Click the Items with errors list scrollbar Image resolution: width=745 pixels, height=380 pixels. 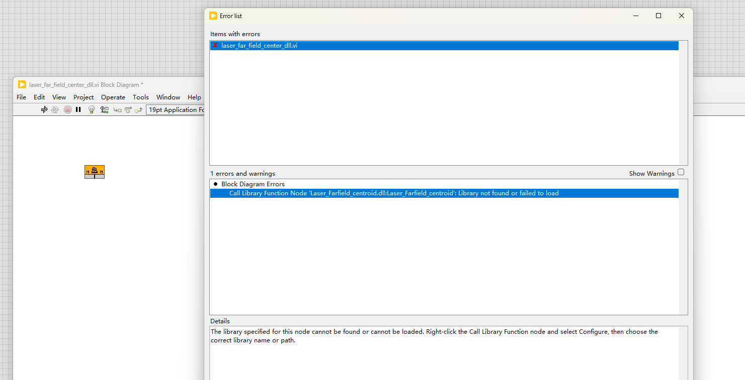pos(683,103)
